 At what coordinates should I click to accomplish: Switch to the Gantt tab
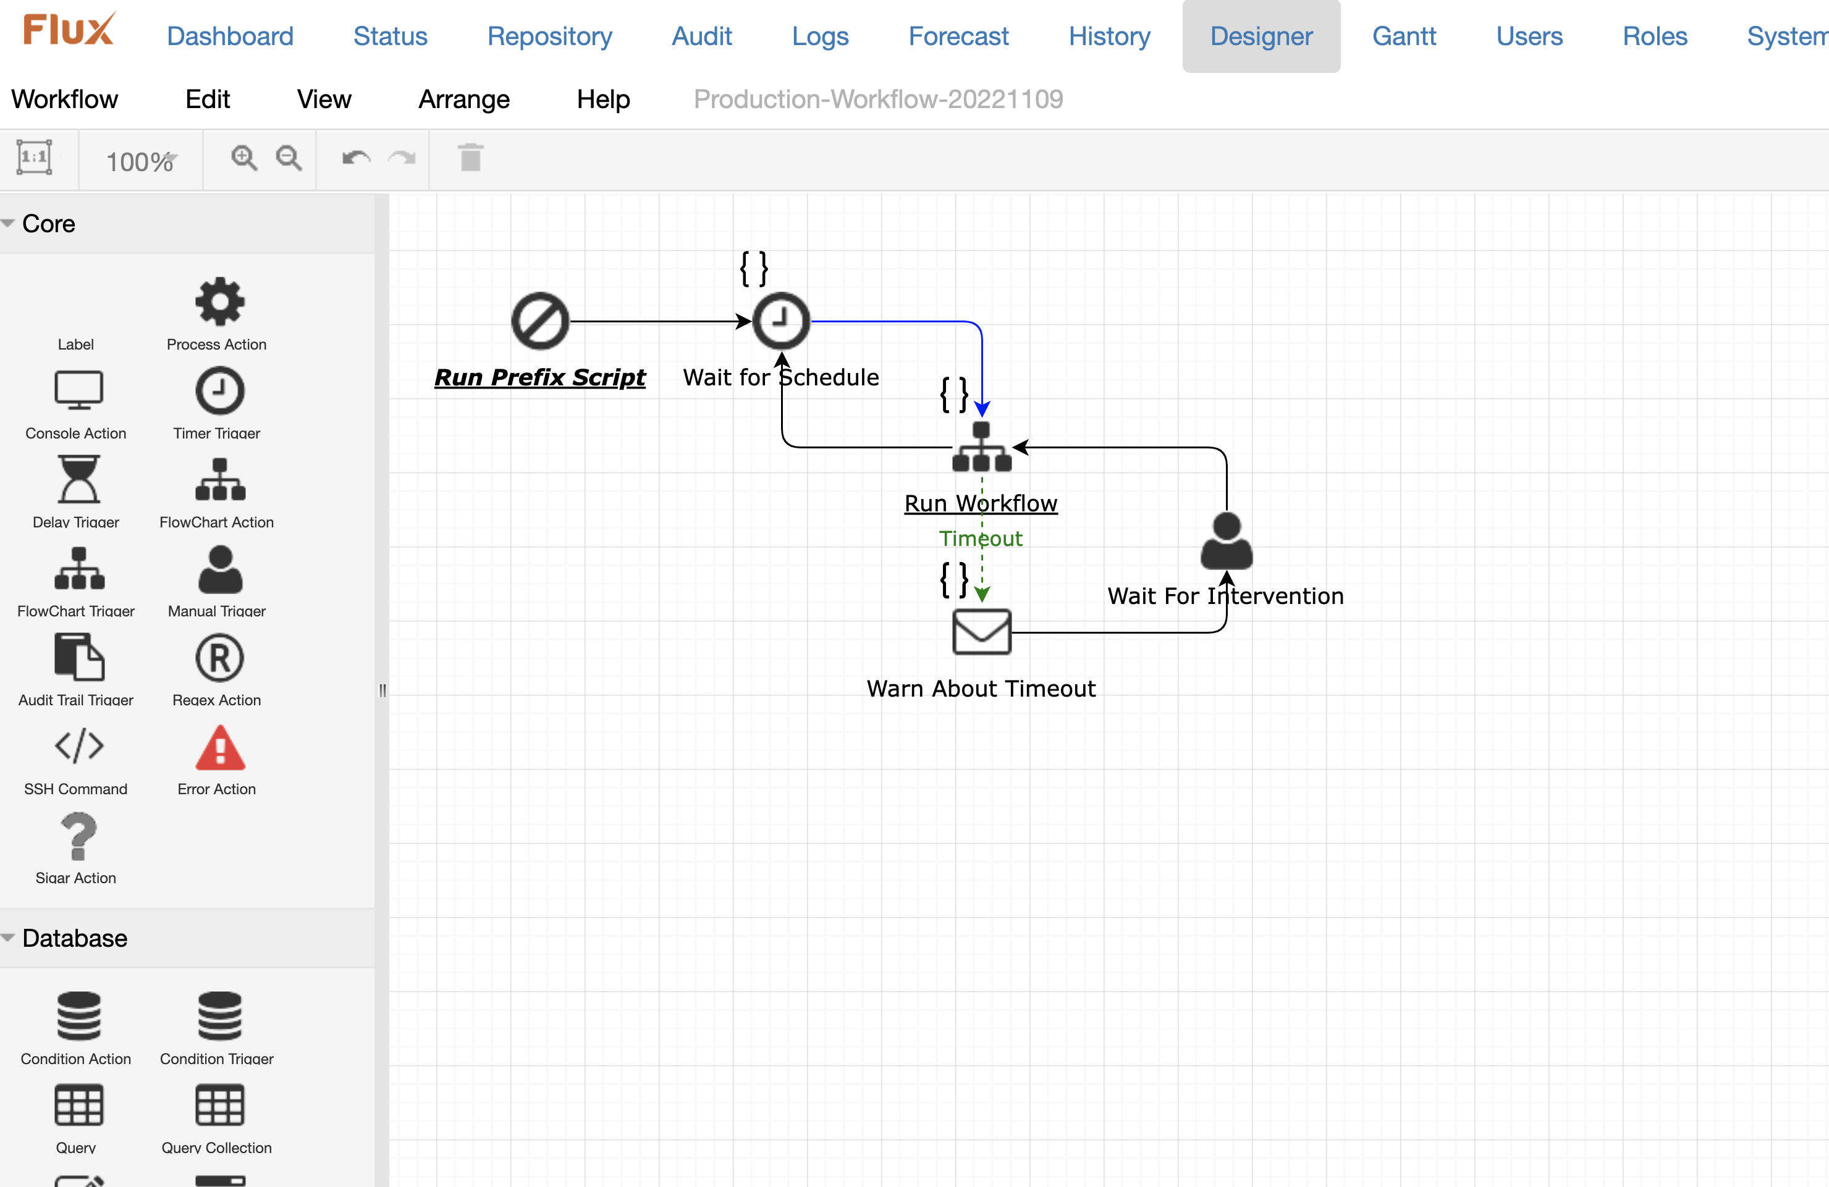1404,36
